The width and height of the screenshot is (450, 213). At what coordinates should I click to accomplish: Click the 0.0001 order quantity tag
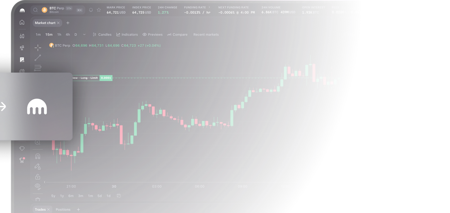tap(106, 78)
